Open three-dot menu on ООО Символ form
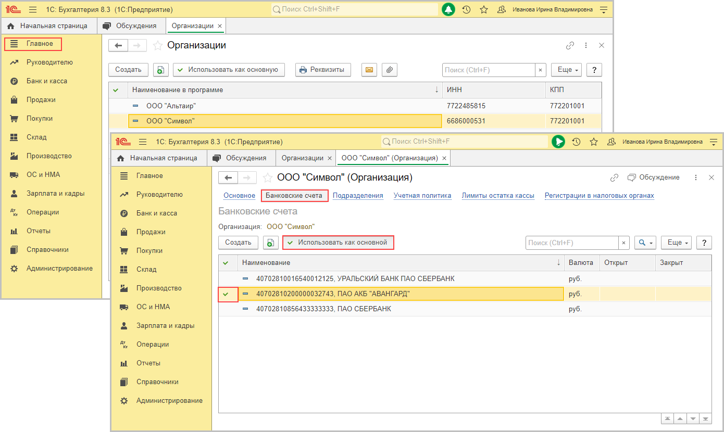Image resolution: width=724 pixels, height=432 pixels. coord(696,177)
